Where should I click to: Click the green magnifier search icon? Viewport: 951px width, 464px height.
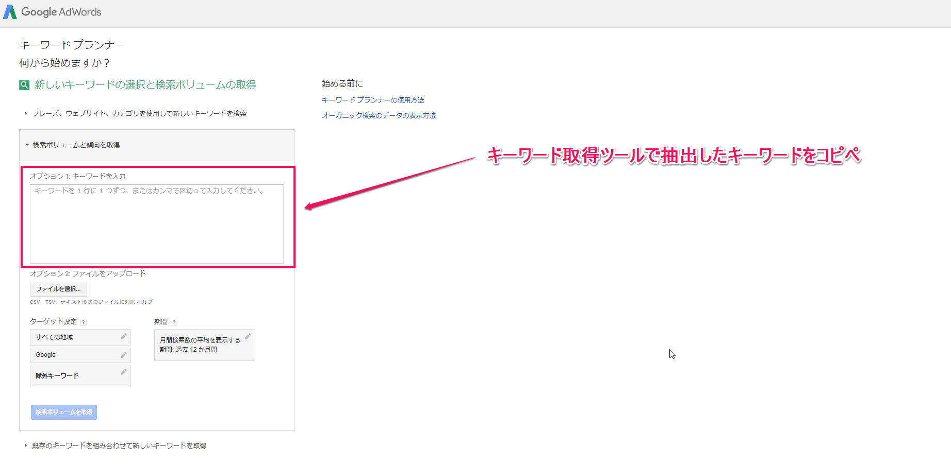pyautogui.click(x=24, y=85)
